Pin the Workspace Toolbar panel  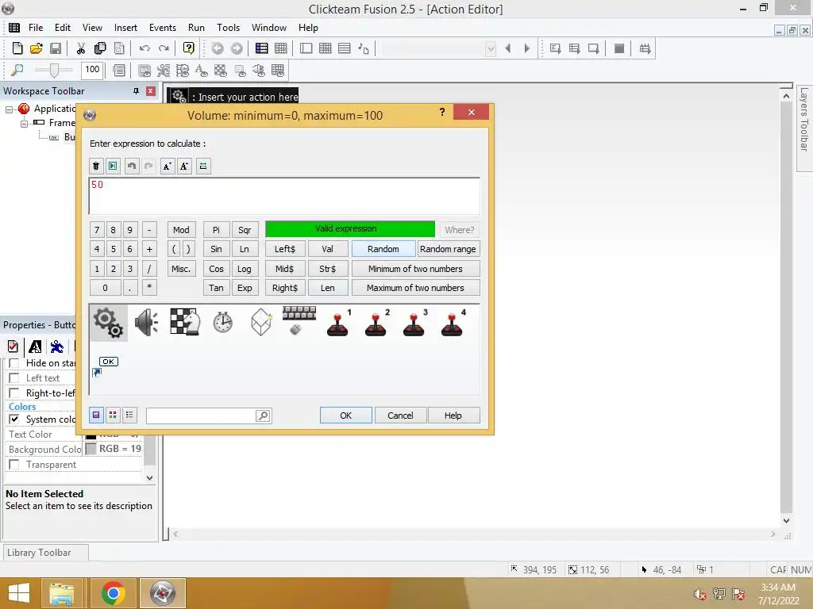(136, 91)
